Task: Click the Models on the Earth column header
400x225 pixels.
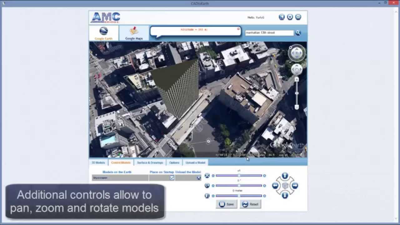Action: 117,172
